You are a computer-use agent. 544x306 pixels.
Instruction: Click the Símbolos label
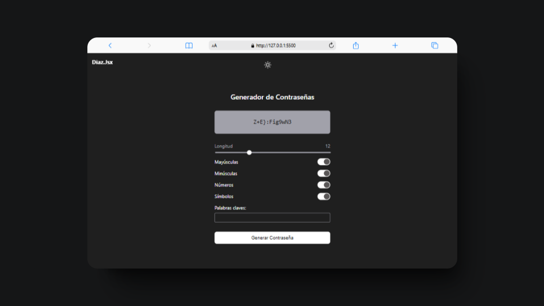224,197
